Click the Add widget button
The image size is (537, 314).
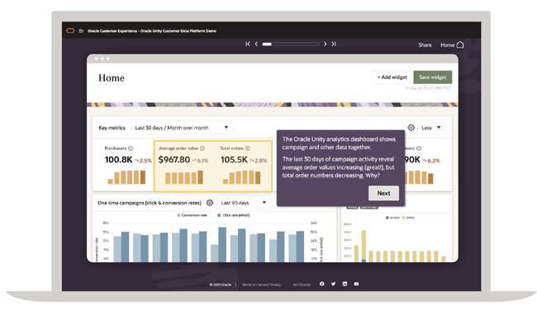point(392,77)
